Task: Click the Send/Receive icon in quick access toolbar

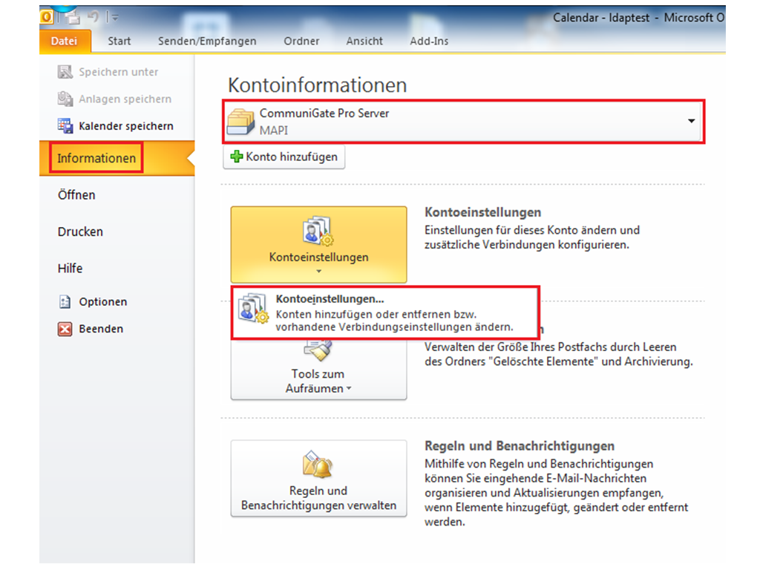Action: pyautogui.click(x=71, y=17)
